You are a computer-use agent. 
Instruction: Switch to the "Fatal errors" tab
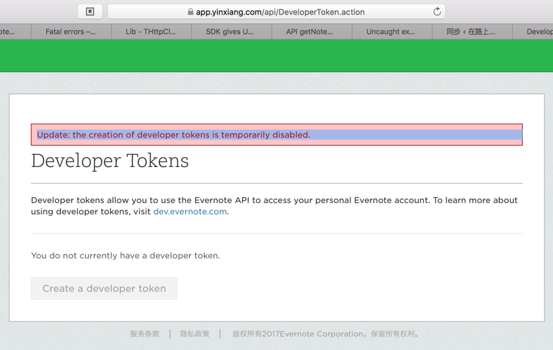pyautogui.click(x=71, y=31)
